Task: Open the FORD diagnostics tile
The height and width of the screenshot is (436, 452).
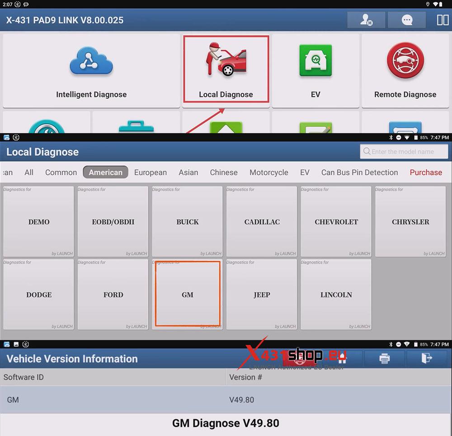Action: 113,294
